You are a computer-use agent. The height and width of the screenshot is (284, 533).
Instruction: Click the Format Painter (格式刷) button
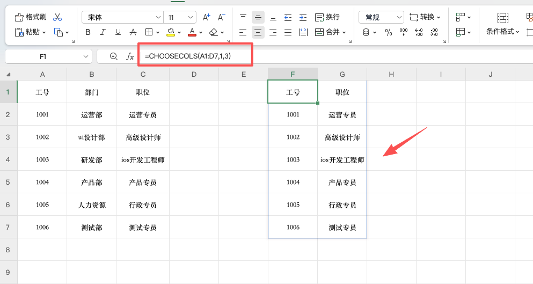coord(31,17)
